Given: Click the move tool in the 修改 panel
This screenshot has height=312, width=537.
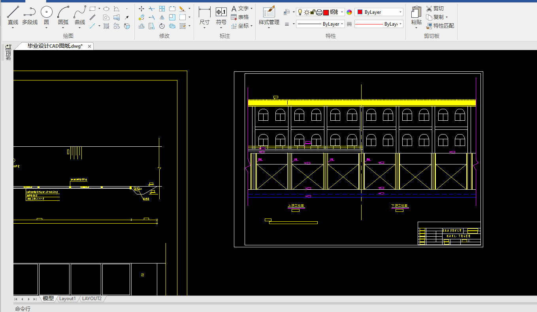Looking at the screenshot, I should [141, 8].
